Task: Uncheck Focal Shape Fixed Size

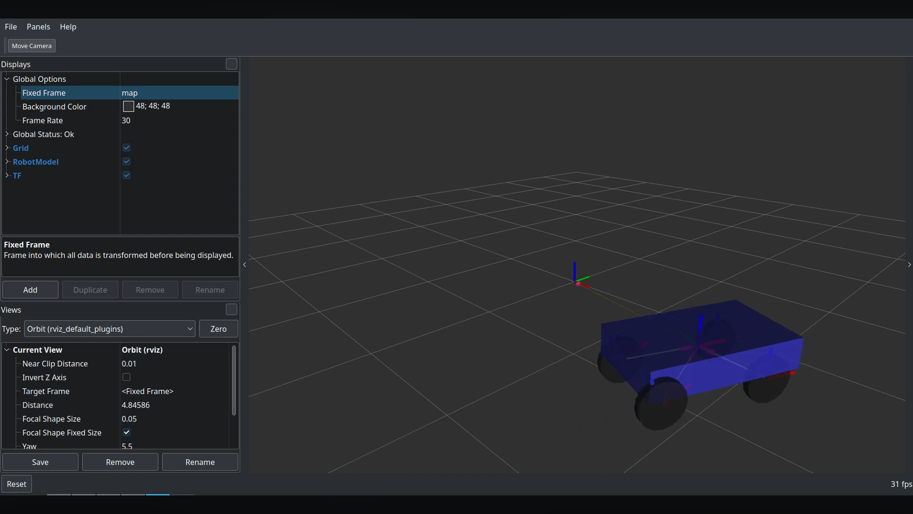Action: coord(126,433)
